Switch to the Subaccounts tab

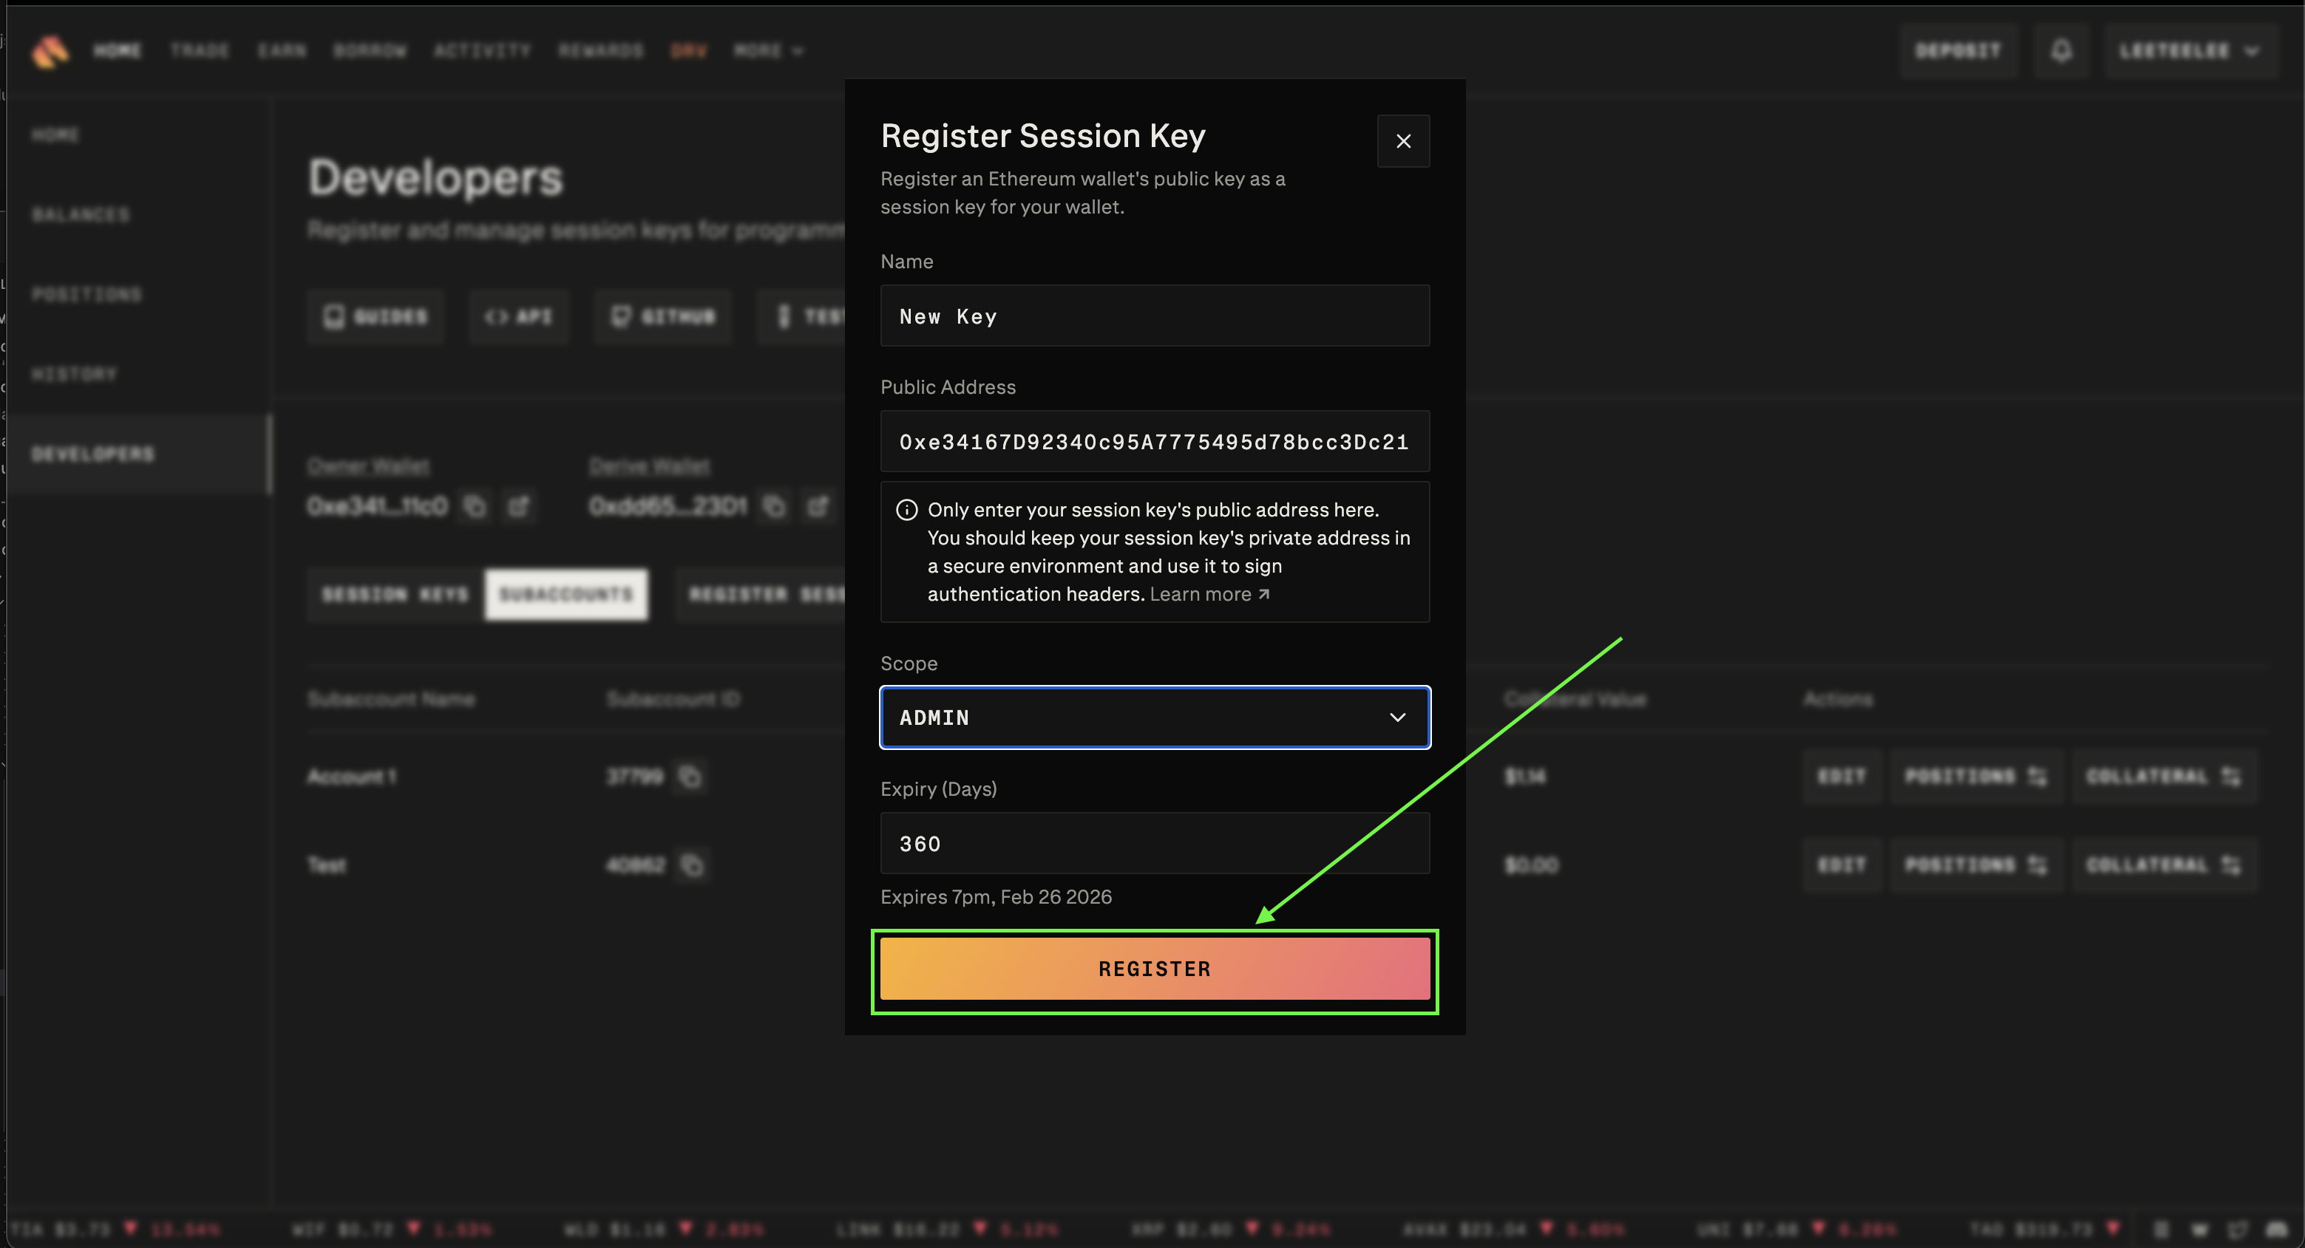566,595
